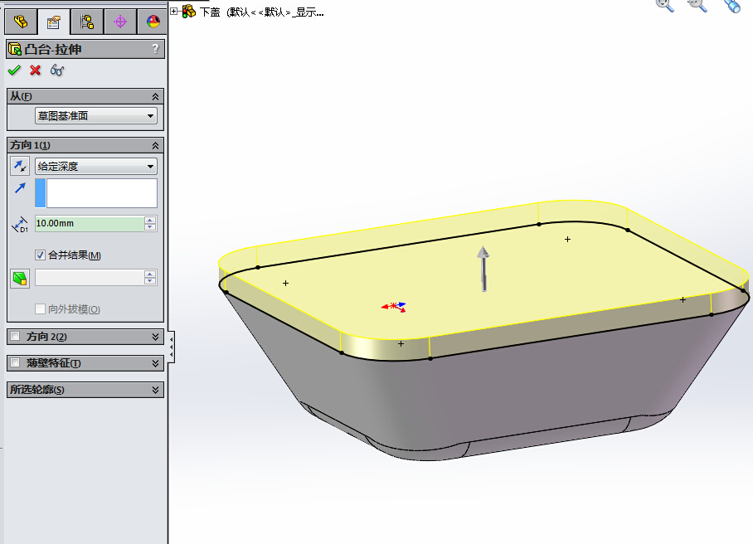Click the panel collapse splitter handle
This screenshot has width=753, height=544.
coord(171,347)
